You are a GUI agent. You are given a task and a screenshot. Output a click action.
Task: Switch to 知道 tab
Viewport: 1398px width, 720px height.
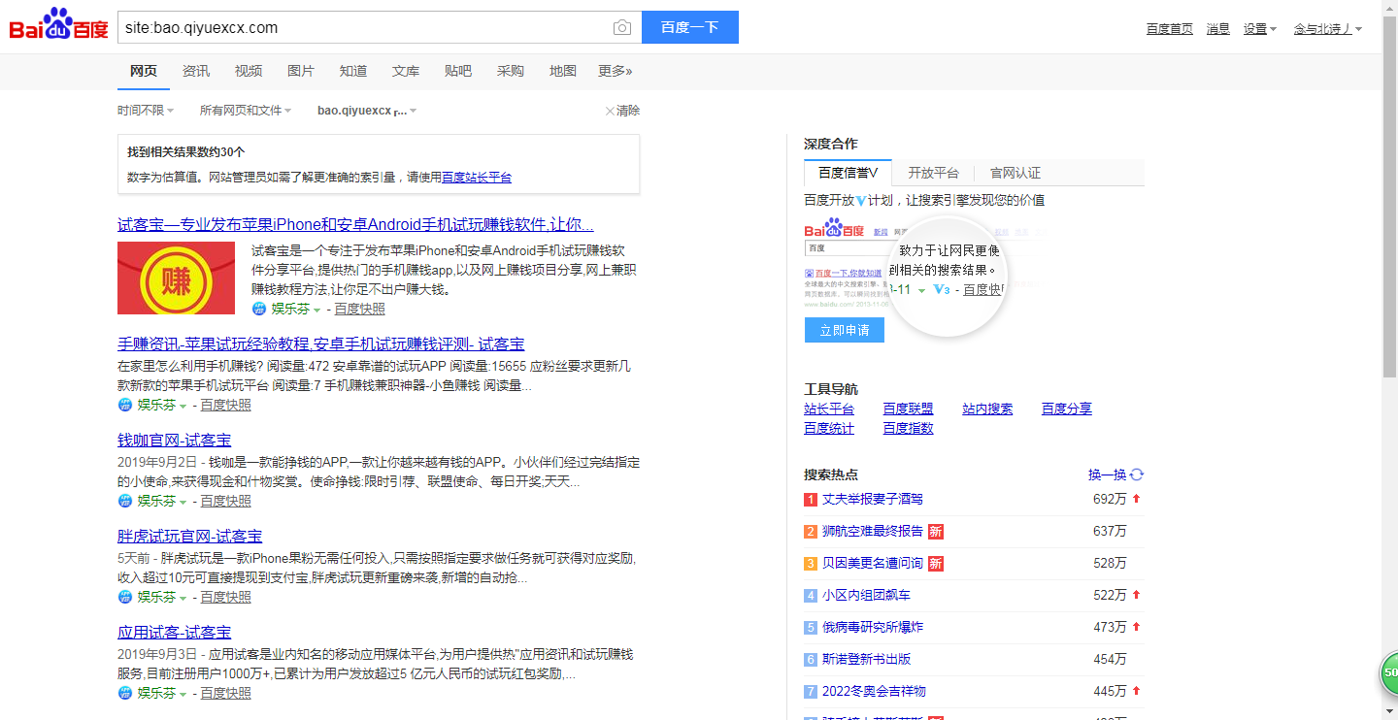click(x=353, y=71)
